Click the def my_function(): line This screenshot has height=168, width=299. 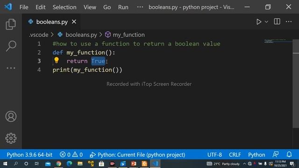tap(84, 53)
